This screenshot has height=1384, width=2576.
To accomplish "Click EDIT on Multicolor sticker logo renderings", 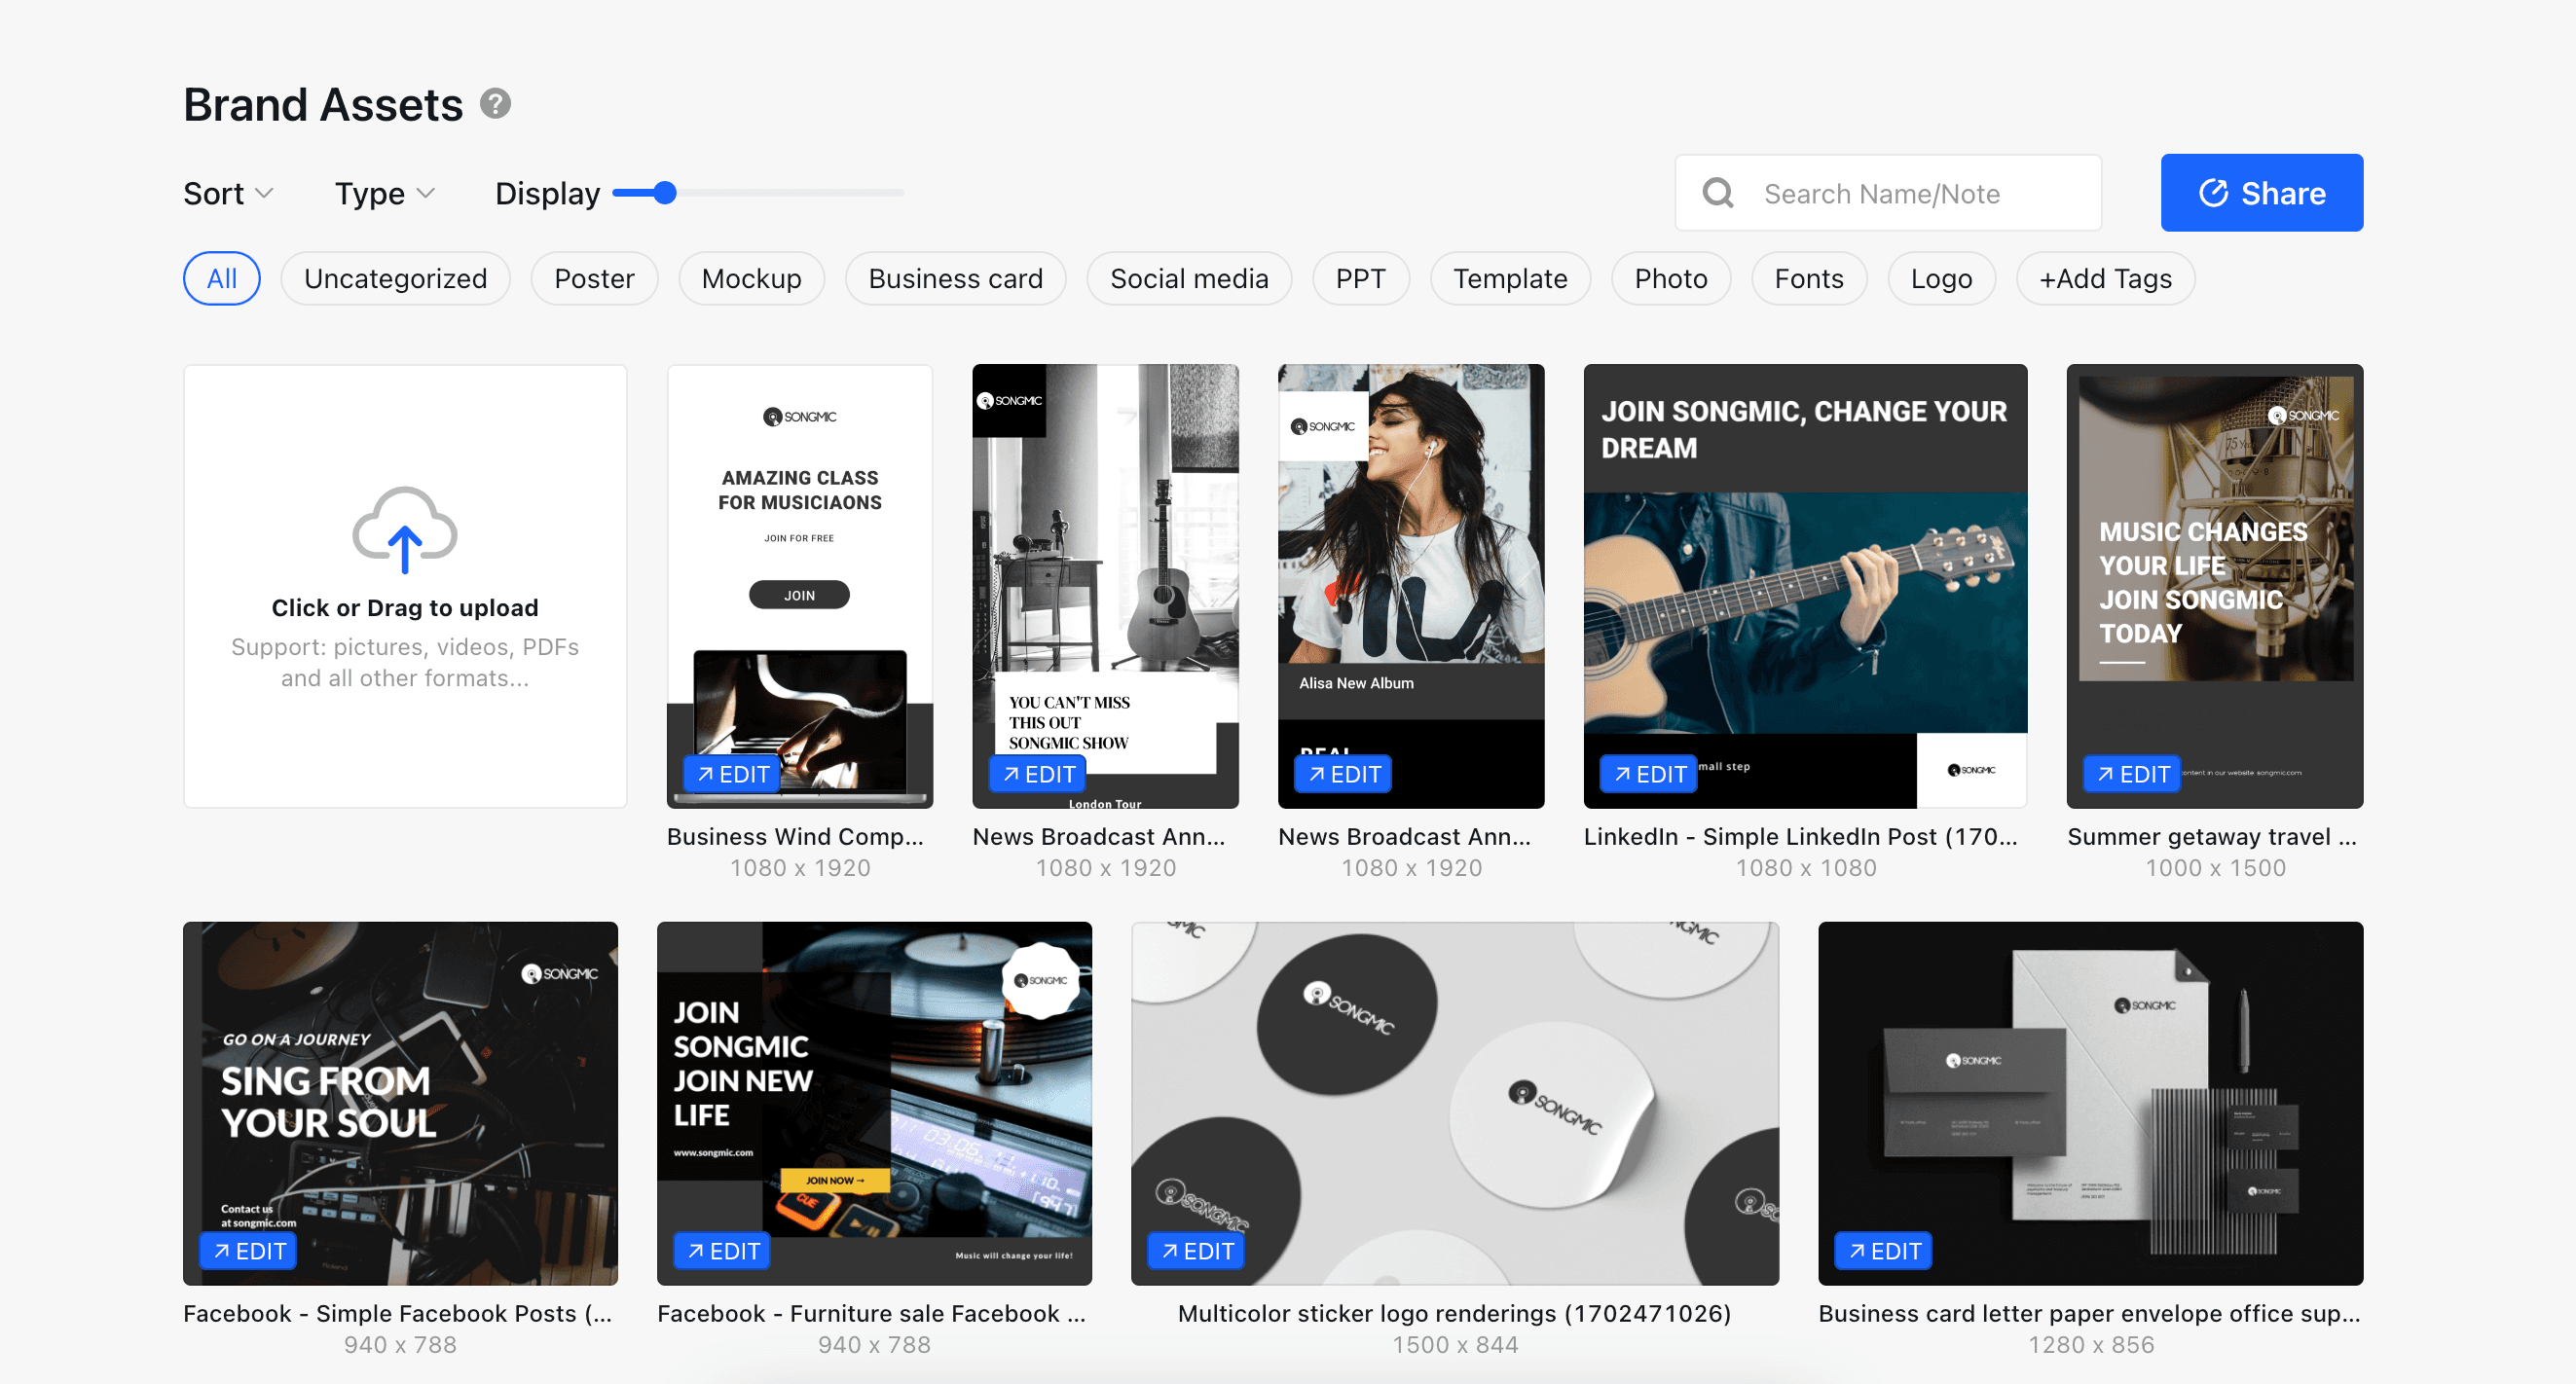I will (1197, 1251).
